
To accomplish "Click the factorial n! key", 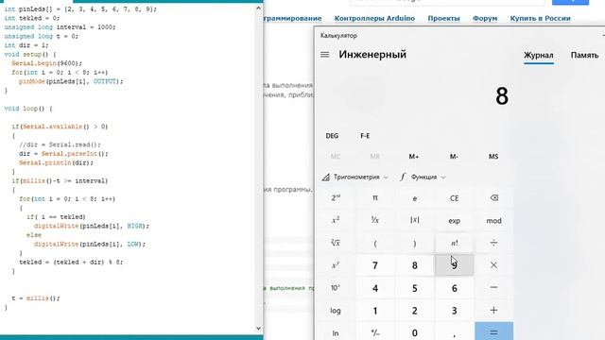I will 455,243.
